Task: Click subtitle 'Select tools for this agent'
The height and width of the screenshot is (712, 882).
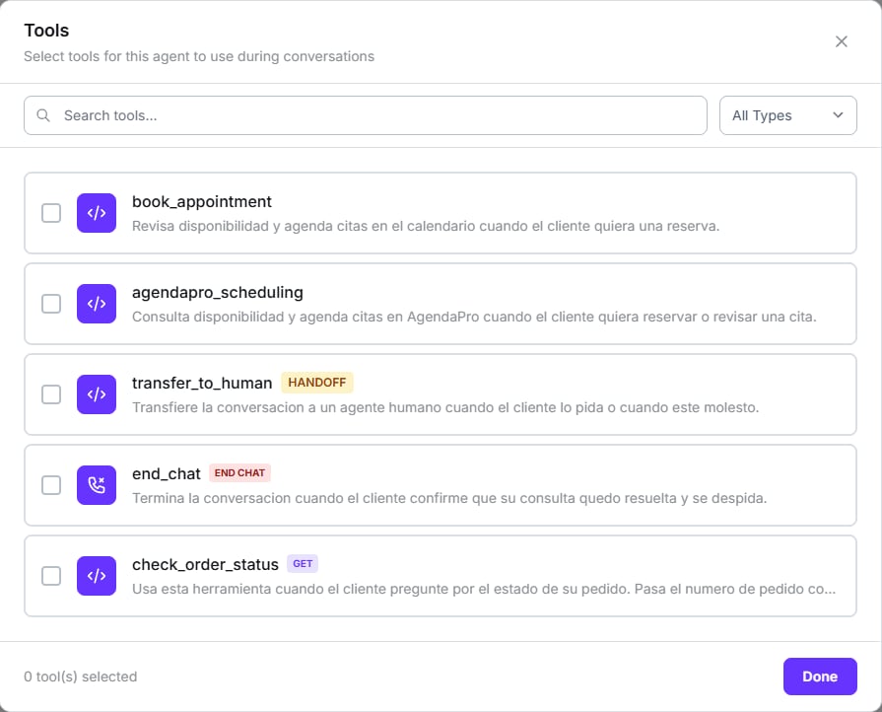Action: coord(199,56)
